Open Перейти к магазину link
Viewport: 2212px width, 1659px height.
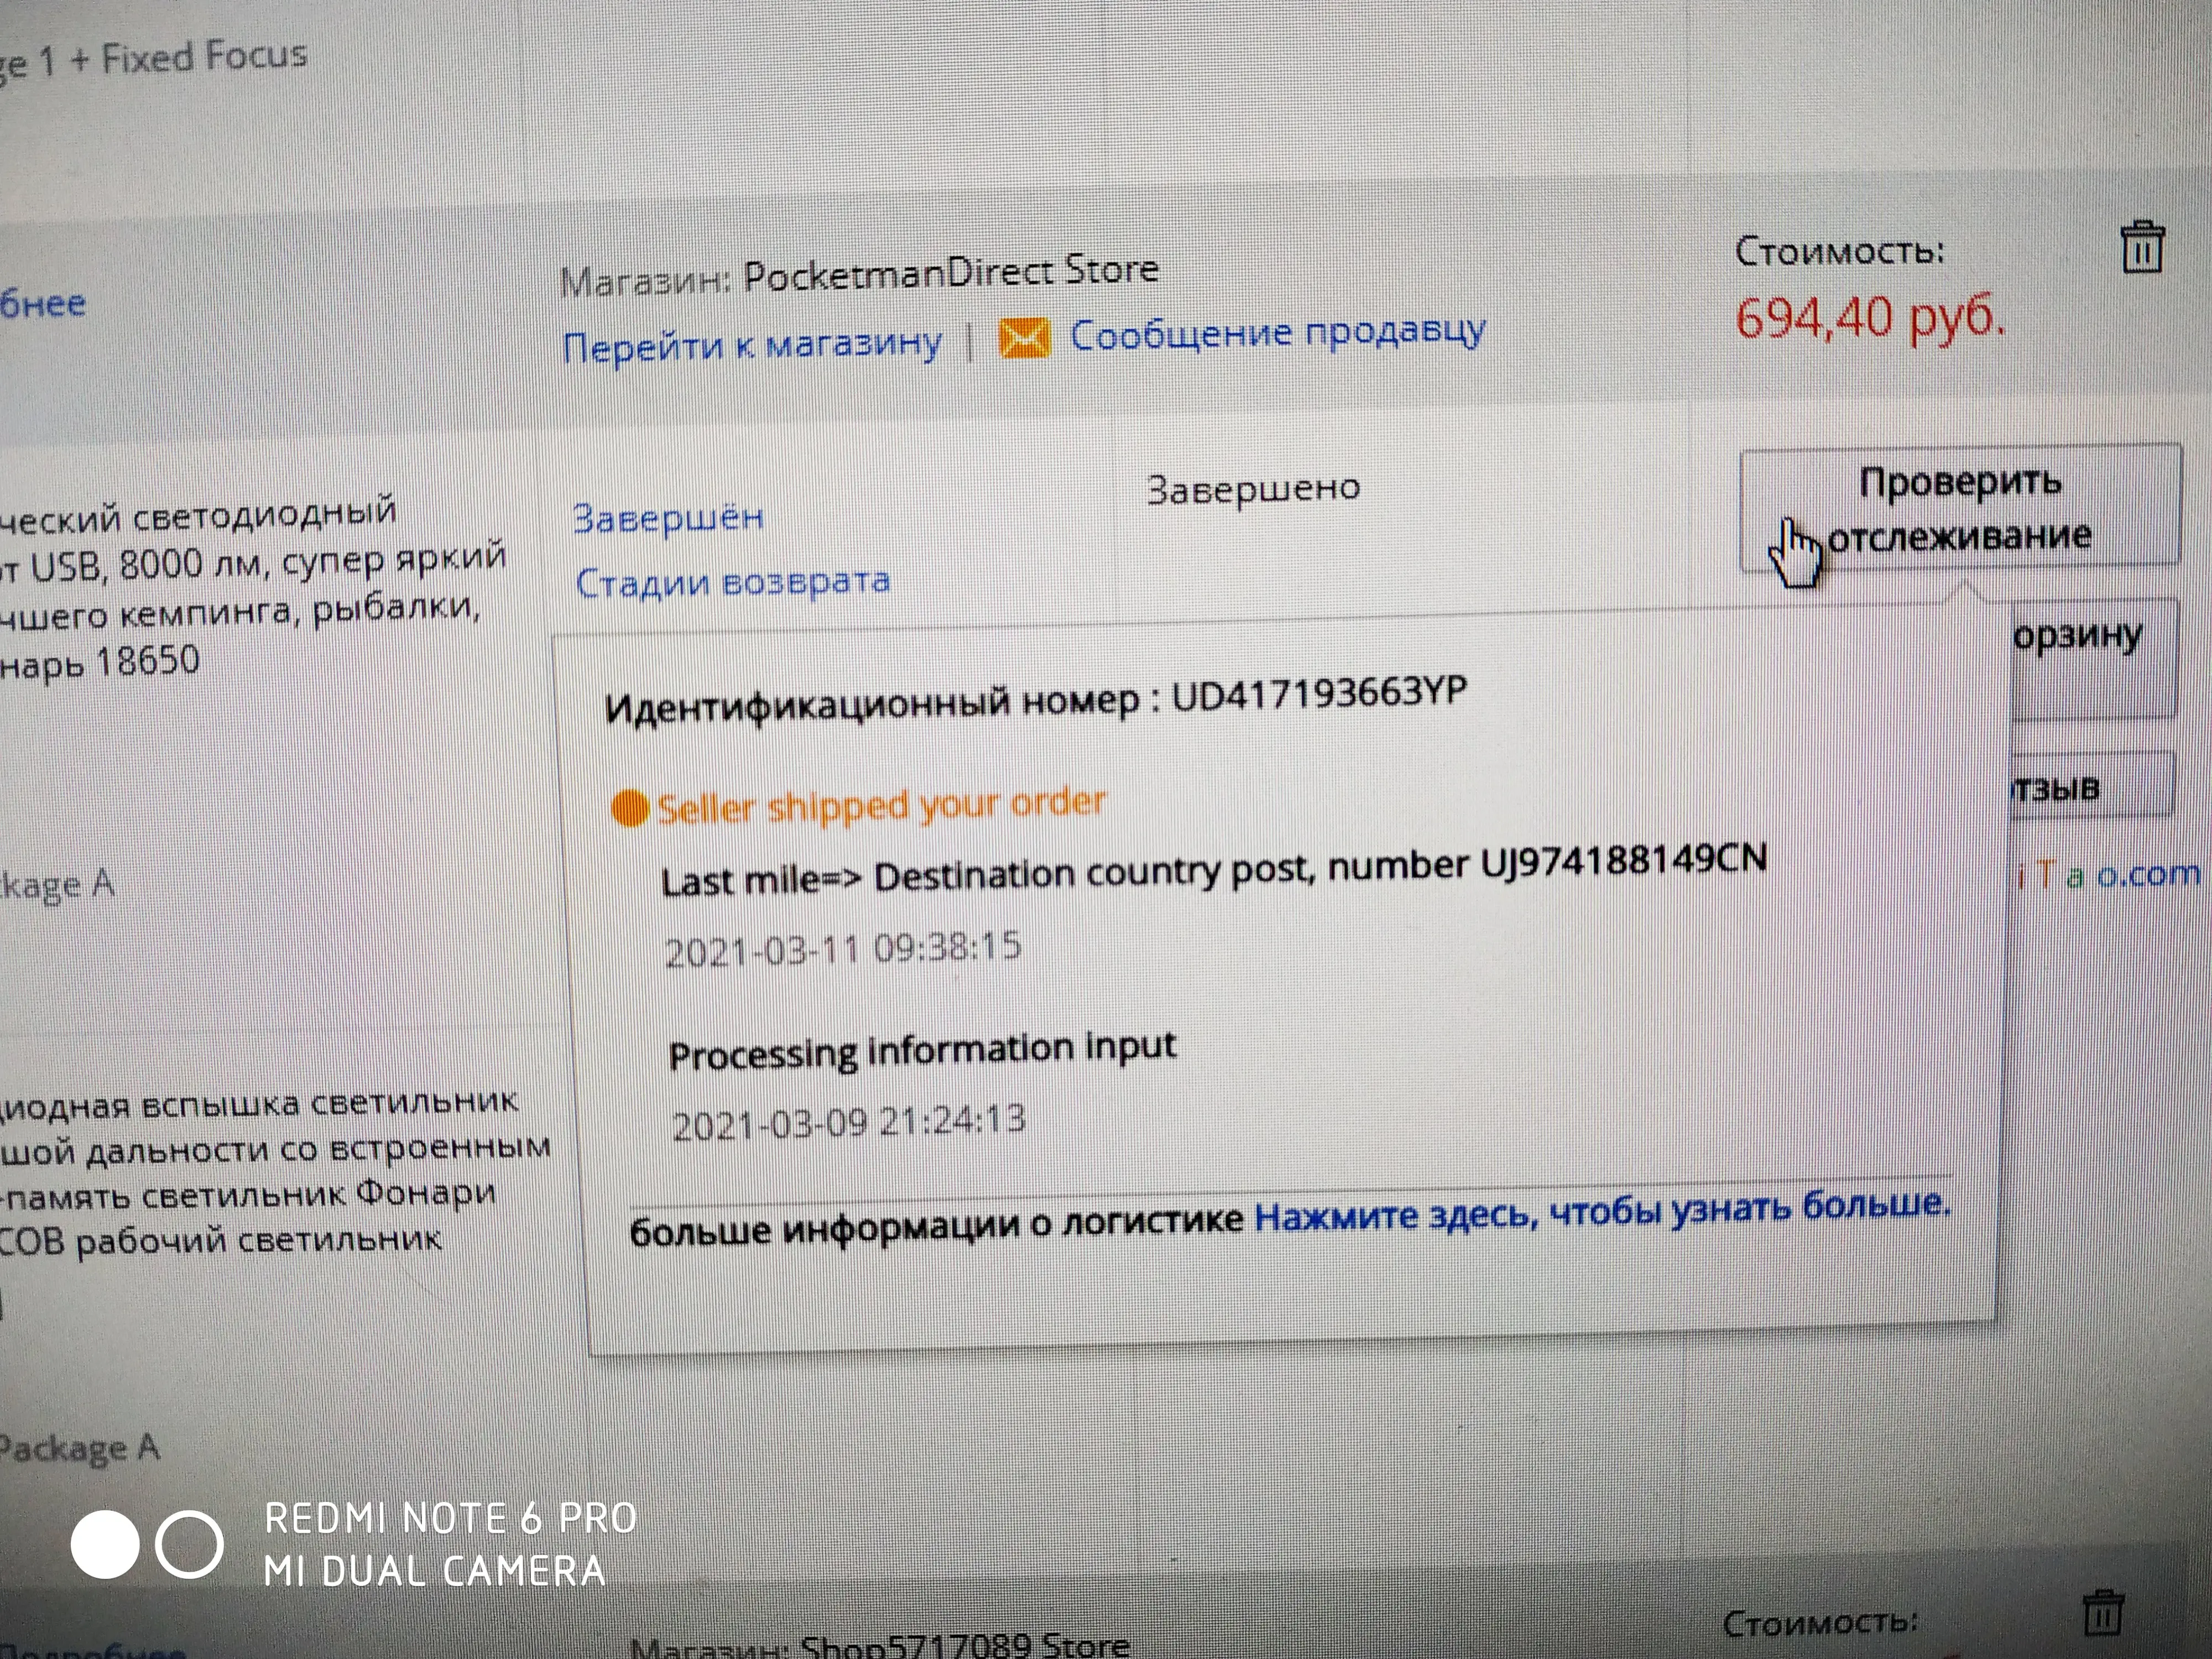752,345
